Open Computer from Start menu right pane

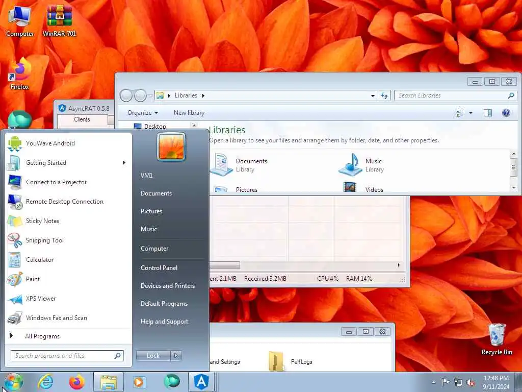(154, 249)
